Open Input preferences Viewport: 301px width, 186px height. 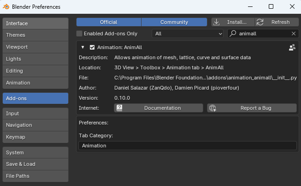point(35,113)
